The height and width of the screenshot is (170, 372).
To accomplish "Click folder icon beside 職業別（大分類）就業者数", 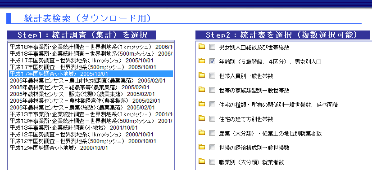I will point(202,161).
